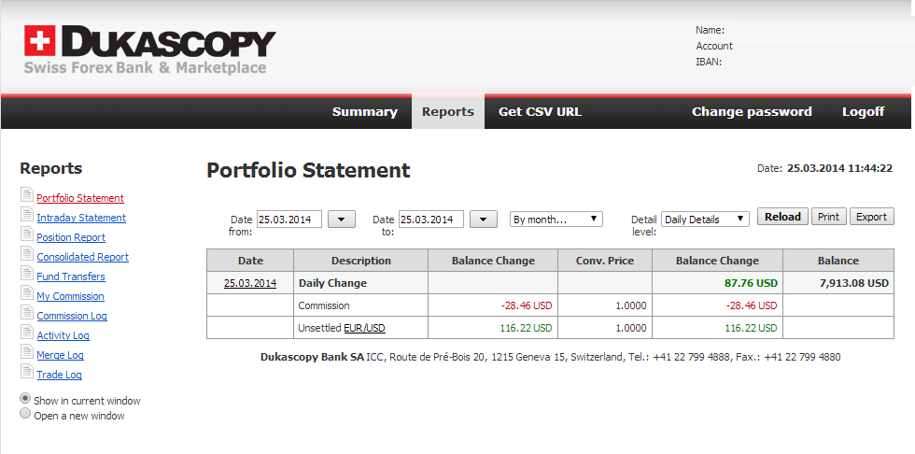Select Show in current window option
Viewport: 915px width, 454px height.
click(x=25, y=398)
